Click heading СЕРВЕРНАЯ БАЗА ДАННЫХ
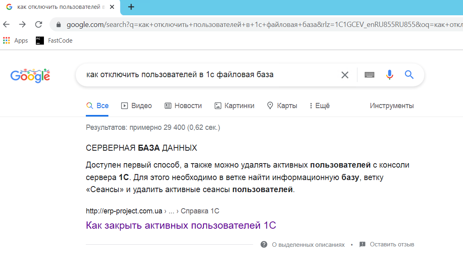The height and width of the screenshot is (254, 463). 141,148
